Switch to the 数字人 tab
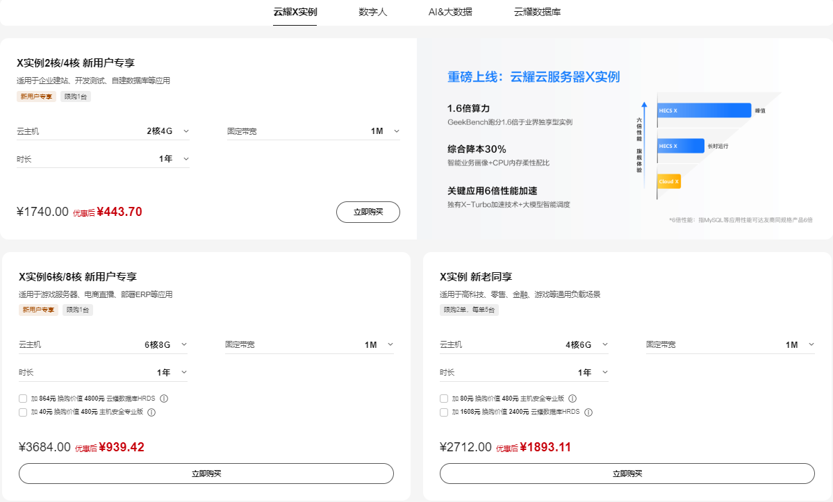The image size is (833, 502). (373, 12)
